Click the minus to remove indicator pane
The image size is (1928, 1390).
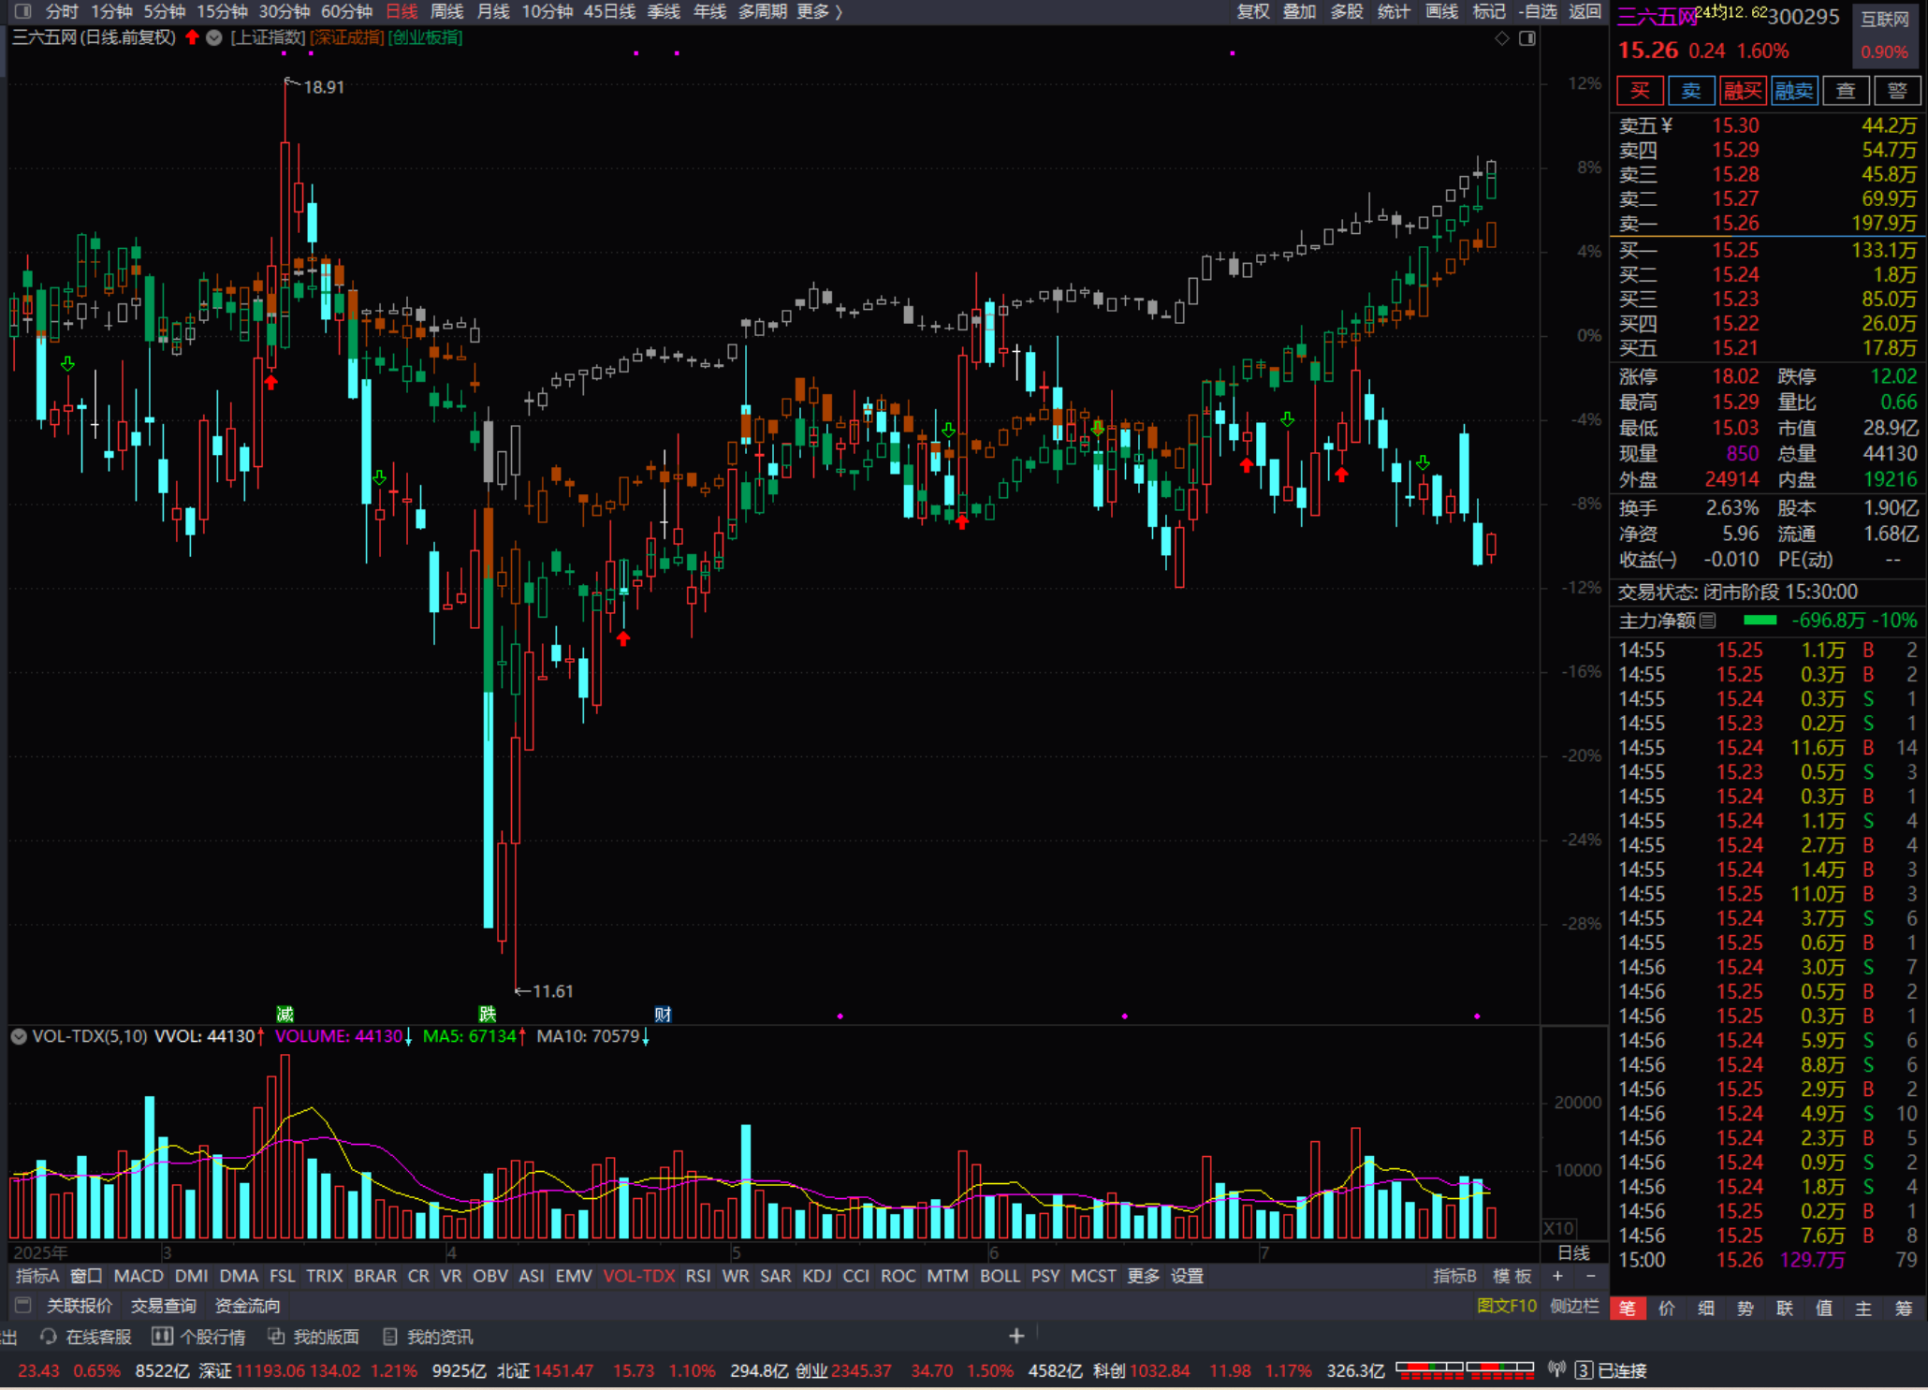pos(1590,1276)
